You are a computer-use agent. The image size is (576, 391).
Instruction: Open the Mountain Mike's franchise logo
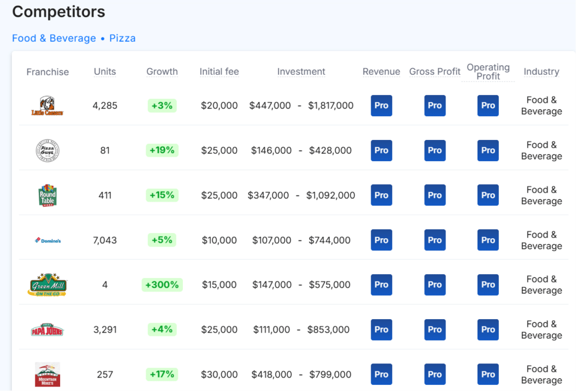[47, 375]
